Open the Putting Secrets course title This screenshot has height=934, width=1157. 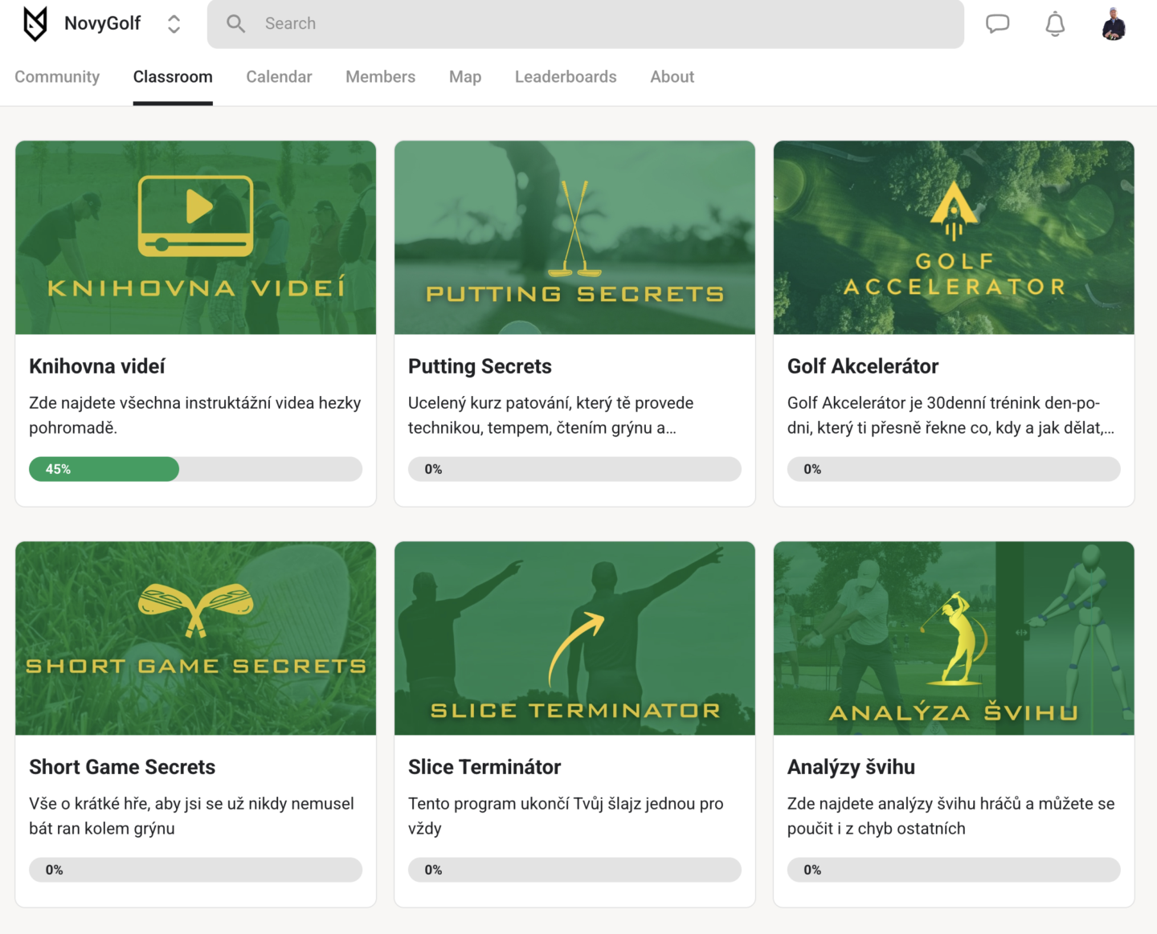pyautogui.click(x=480, y=366)
